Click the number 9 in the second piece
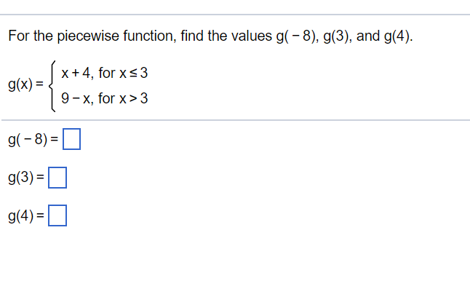The width and height of the screenshot is (470, 289). coord(65,98)
